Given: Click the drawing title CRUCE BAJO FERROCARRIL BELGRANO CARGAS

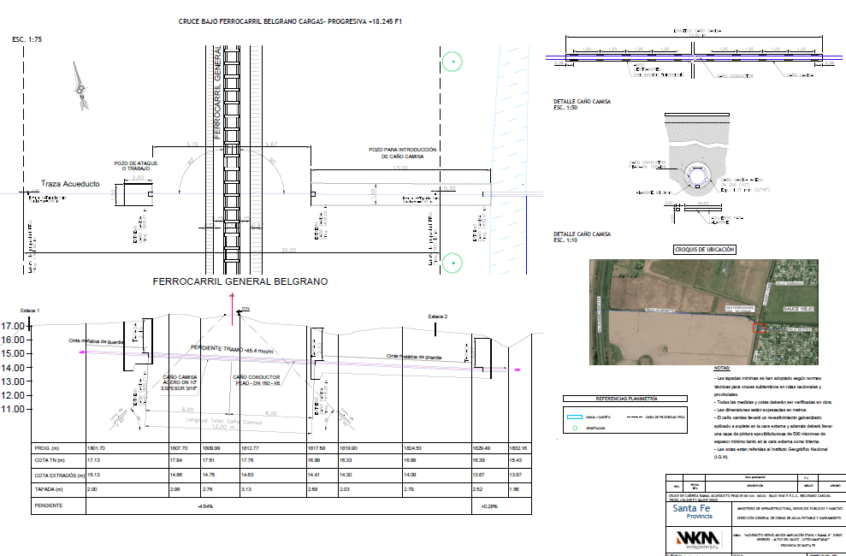Looking at the screenshot, I should click(290, 21).
